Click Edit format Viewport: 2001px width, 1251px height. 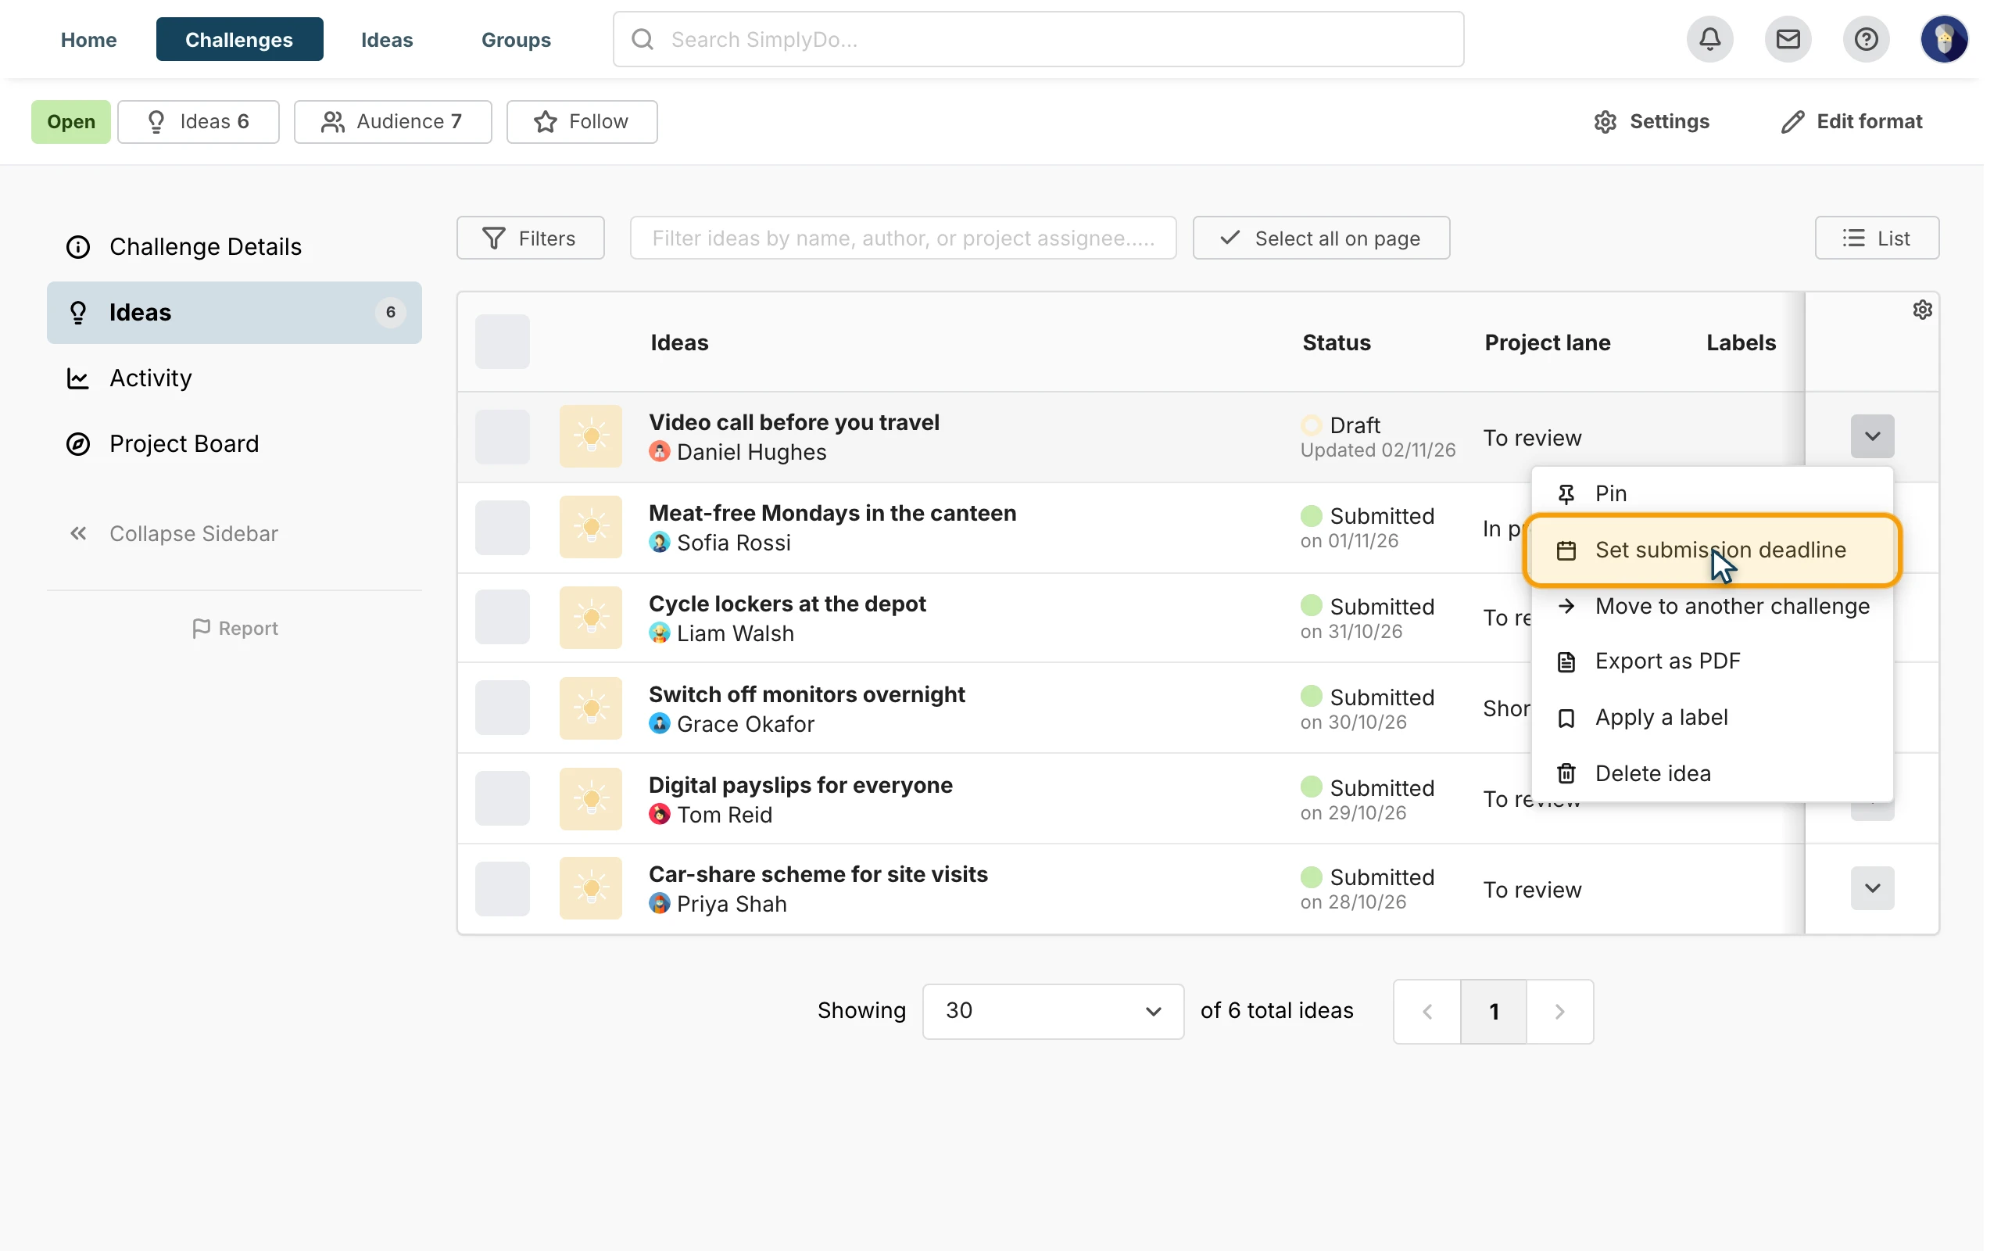coord(1852,122)
